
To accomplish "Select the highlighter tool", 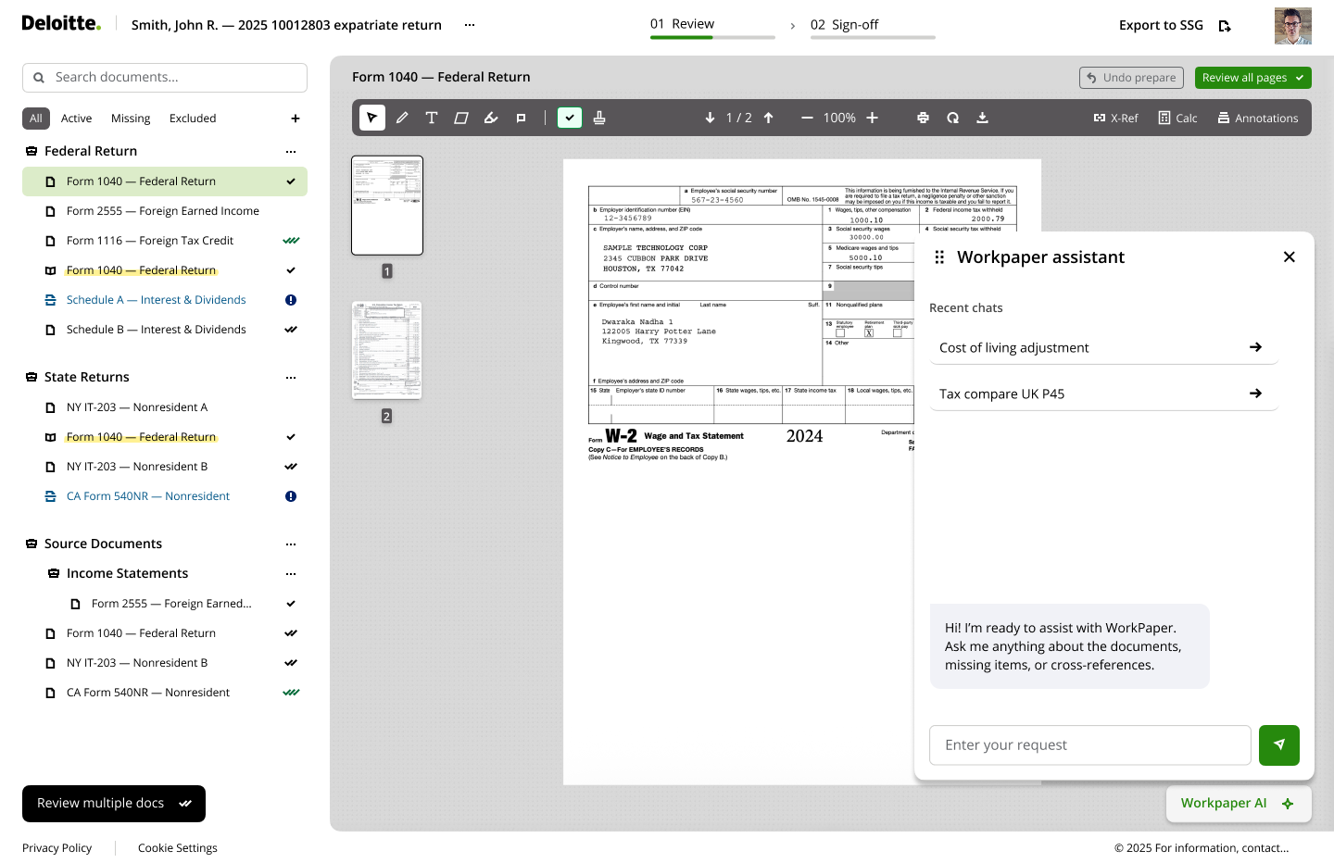I will click(491, 118).
